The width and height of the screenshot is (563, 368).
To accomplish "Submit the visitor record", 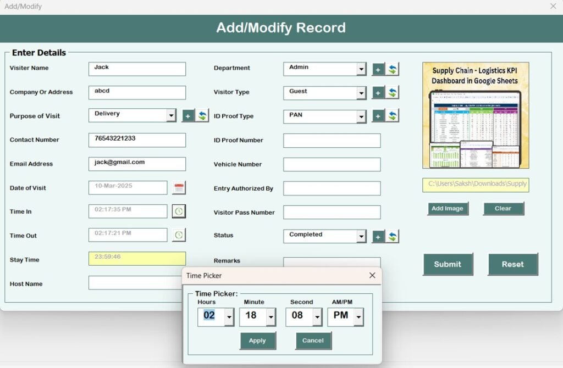I will [448, 264].
